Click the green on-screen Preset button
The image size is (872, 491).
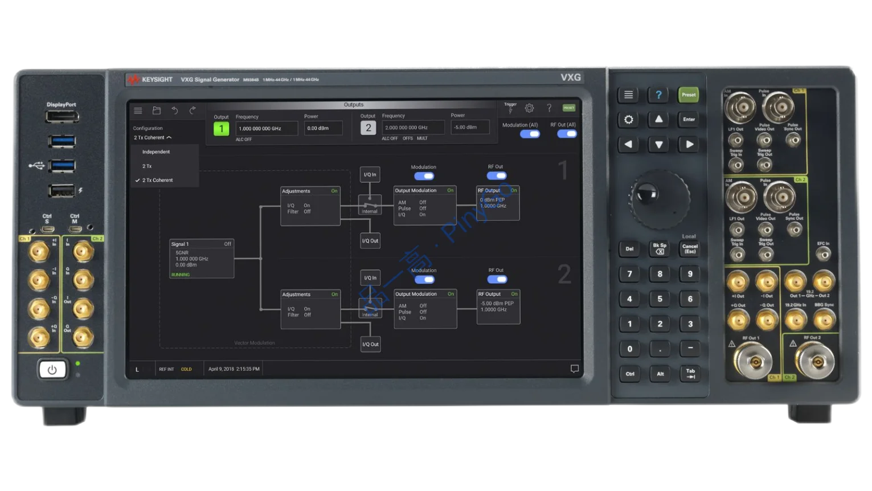click(568, 108)
